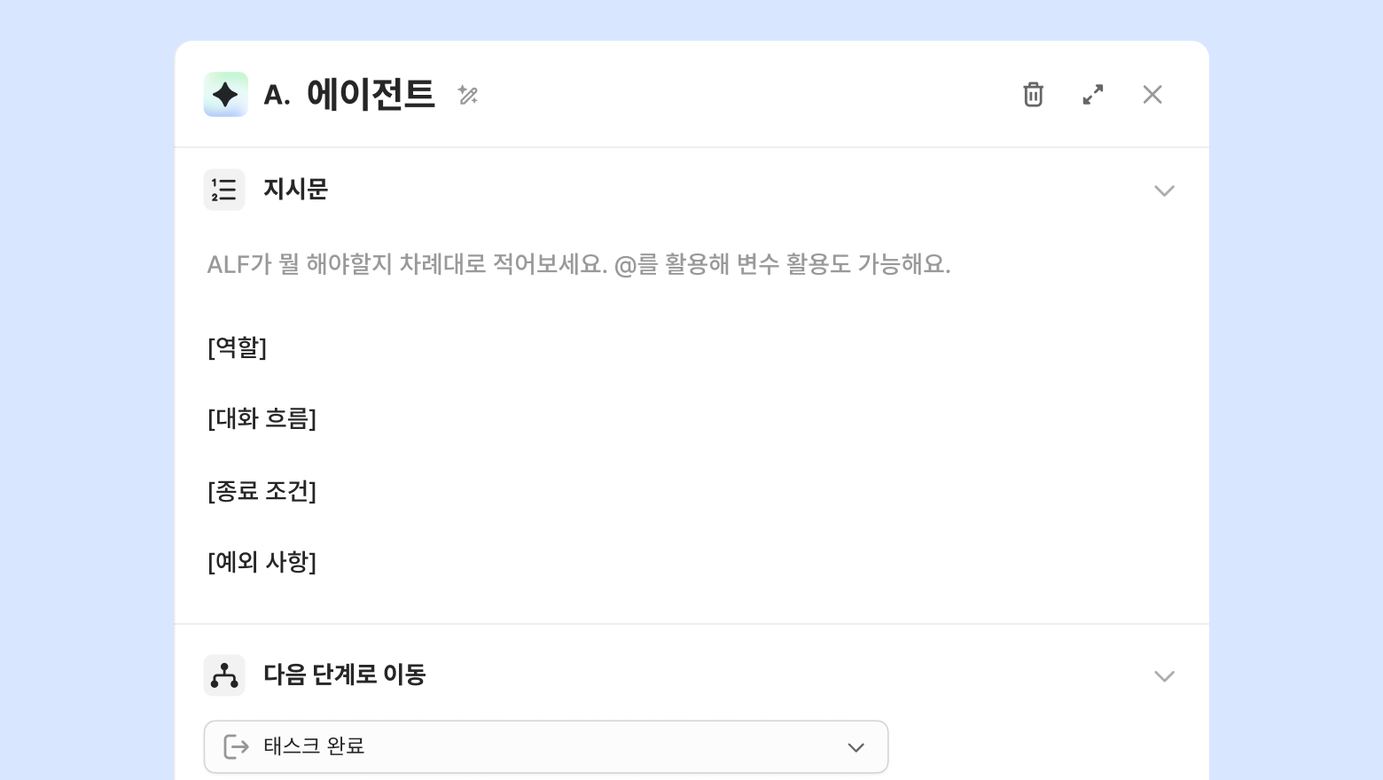The image size is (1383, 780).
Task: Collapse the 다음 단계로 이동 section chevron
Action: point(1164,676)
